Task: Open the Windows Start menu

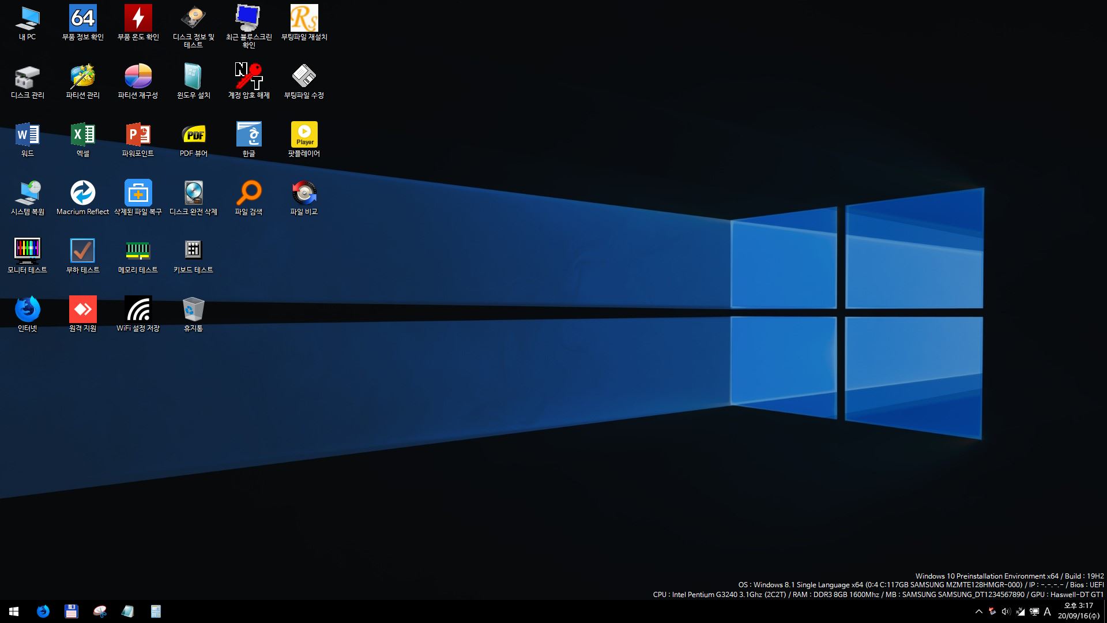Action: [14, 611]
